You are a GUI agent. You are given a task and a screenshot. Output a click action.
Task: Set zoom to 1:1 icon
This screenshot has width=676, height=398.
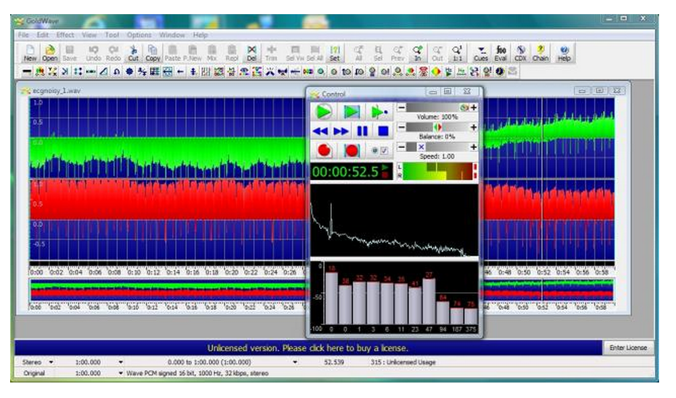click(x=457, y=53)
